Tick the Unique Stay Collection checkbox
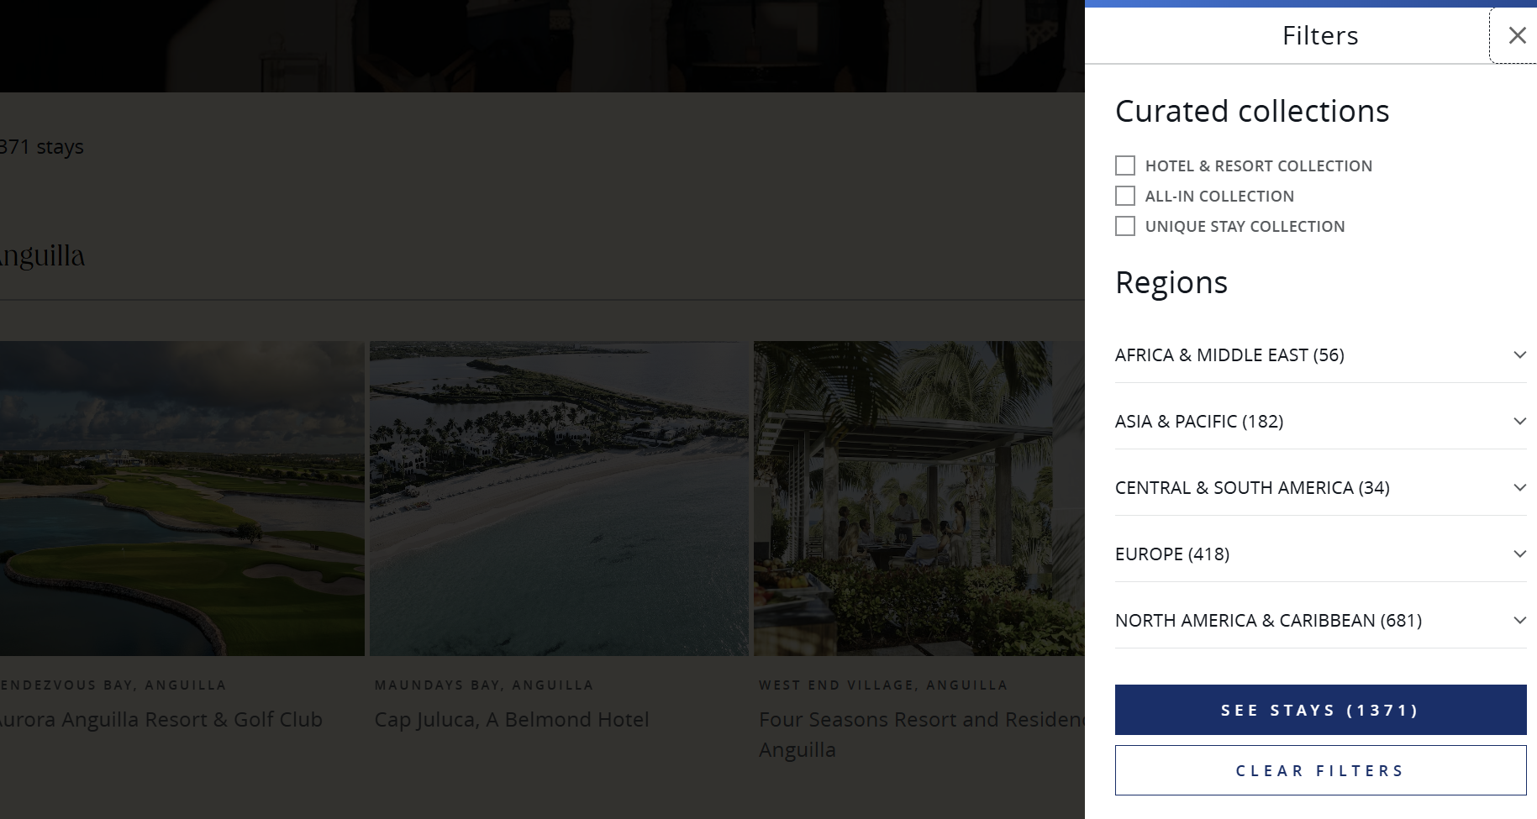1537x819 pixels. 1125,226
